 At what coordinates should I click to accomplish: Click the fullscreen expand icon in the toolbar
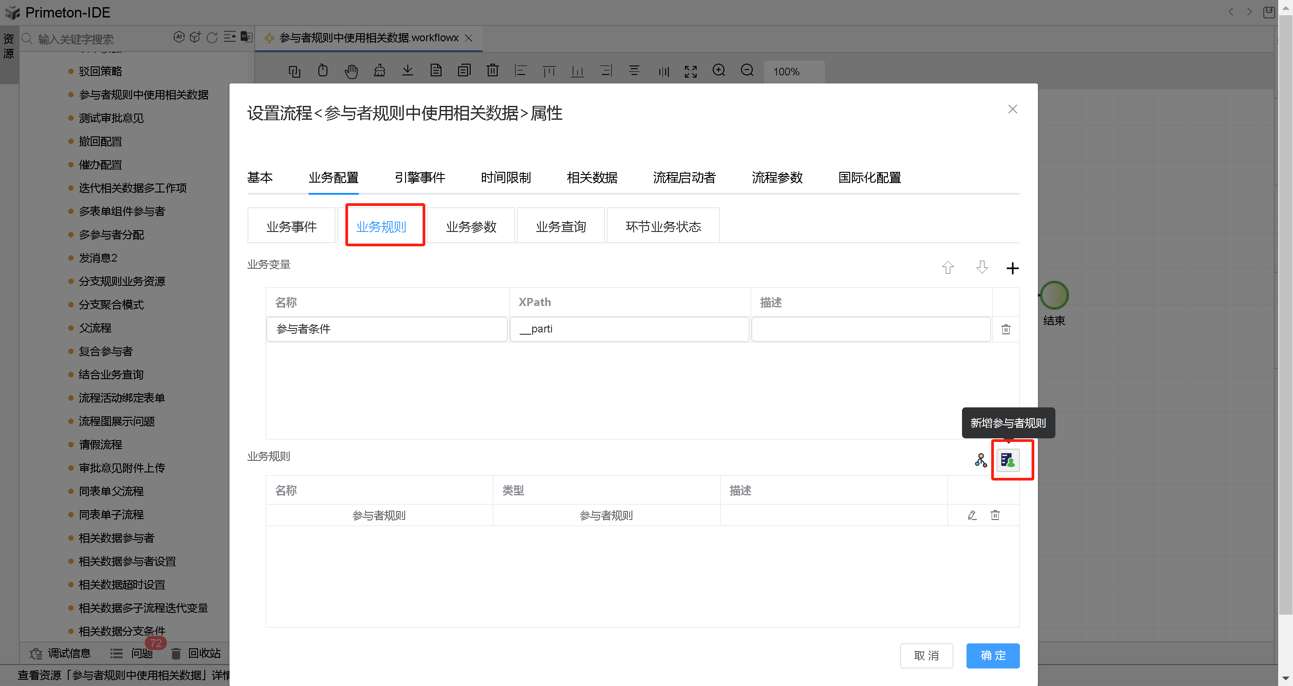tap(690, 71)
